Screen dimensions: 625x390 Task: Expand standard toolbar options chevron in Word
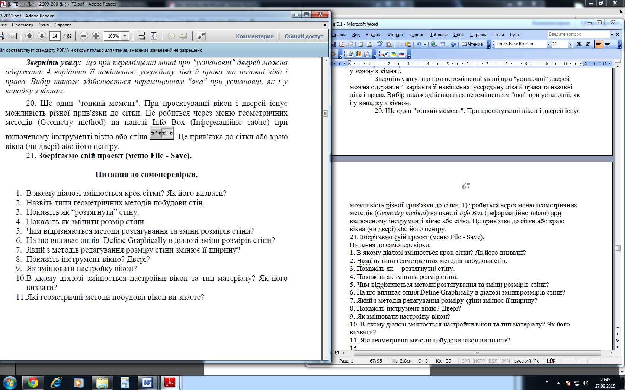coord(488,44)
